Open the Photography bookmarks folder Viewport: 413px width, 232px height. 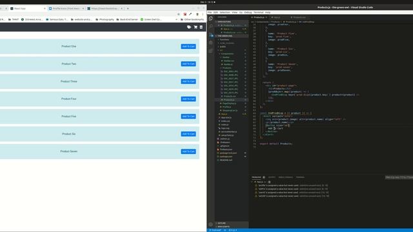point(105,19)
